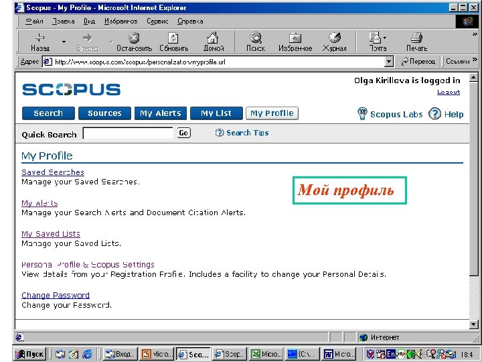
Task: Open Personal Profile & Scopus Settings link
Action: point(88,264)
